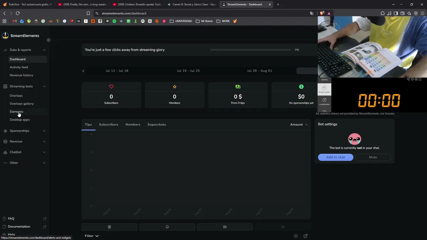Viewport: 427px width, 240px height.
Task: Toggle the browser sidebar panel icon
Action: coord(396,13)
